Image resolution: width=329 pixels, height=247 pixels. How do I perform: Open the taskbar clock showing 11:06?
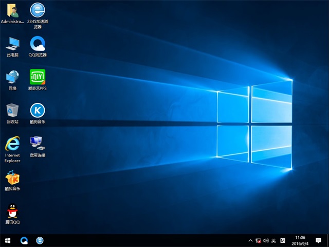coord(300,240)
